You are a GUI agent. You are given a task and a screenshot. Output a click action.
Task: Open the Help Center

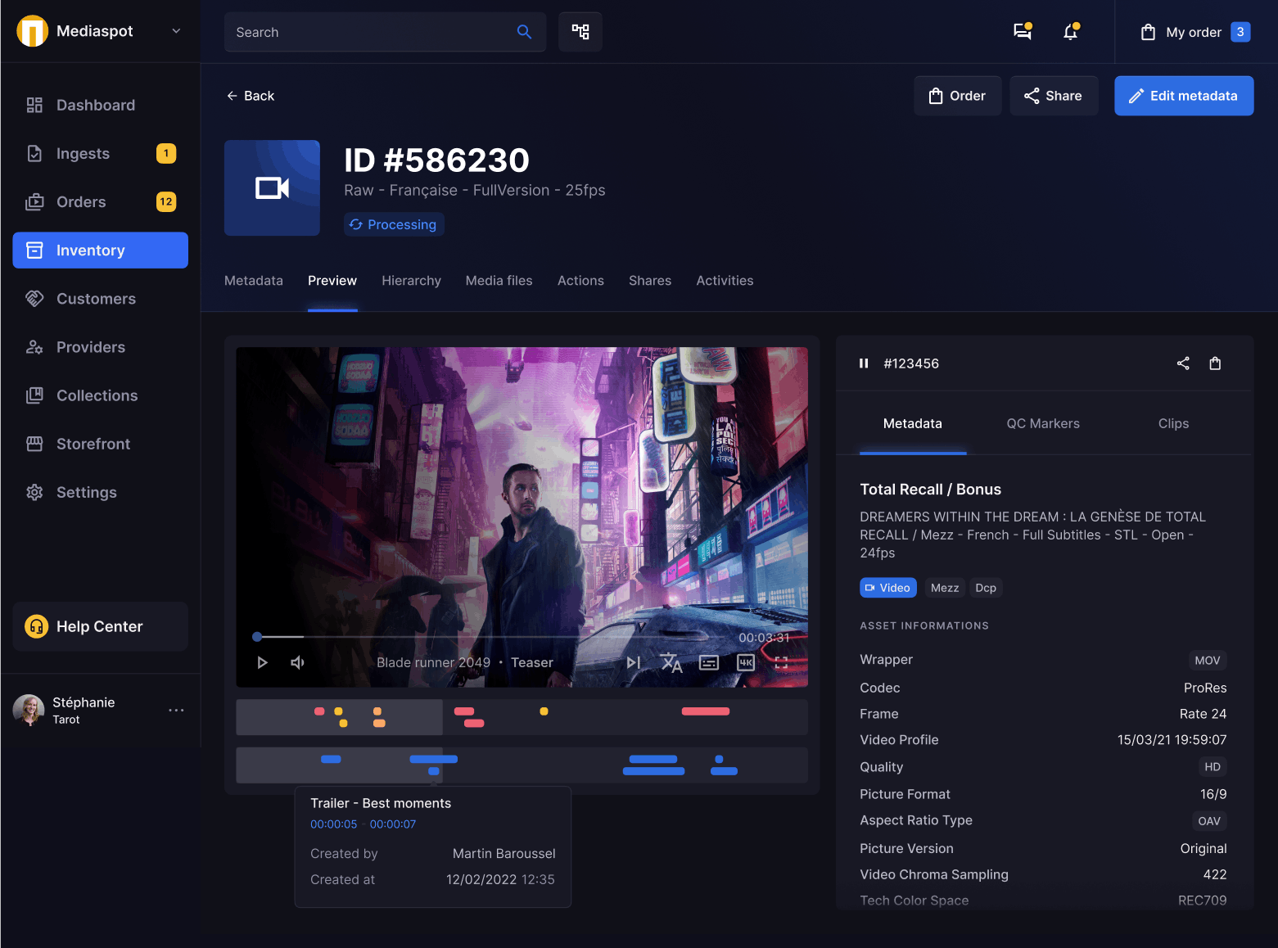pos(101,626)
